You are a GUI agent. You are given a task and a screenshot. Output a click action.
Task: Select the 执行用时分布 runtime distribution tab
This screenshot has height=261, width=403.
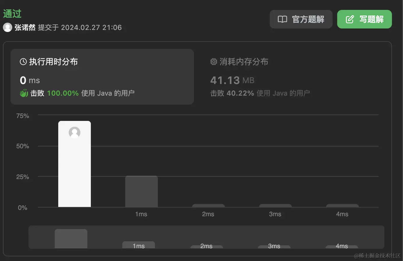tap(102, 77)
